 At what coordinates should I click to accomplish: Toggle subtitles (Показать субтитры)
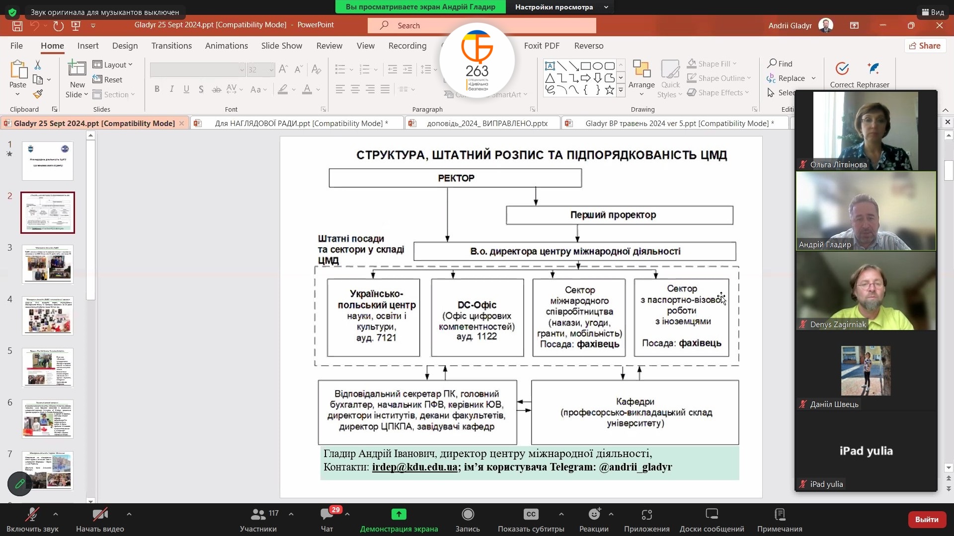point(531,520)
